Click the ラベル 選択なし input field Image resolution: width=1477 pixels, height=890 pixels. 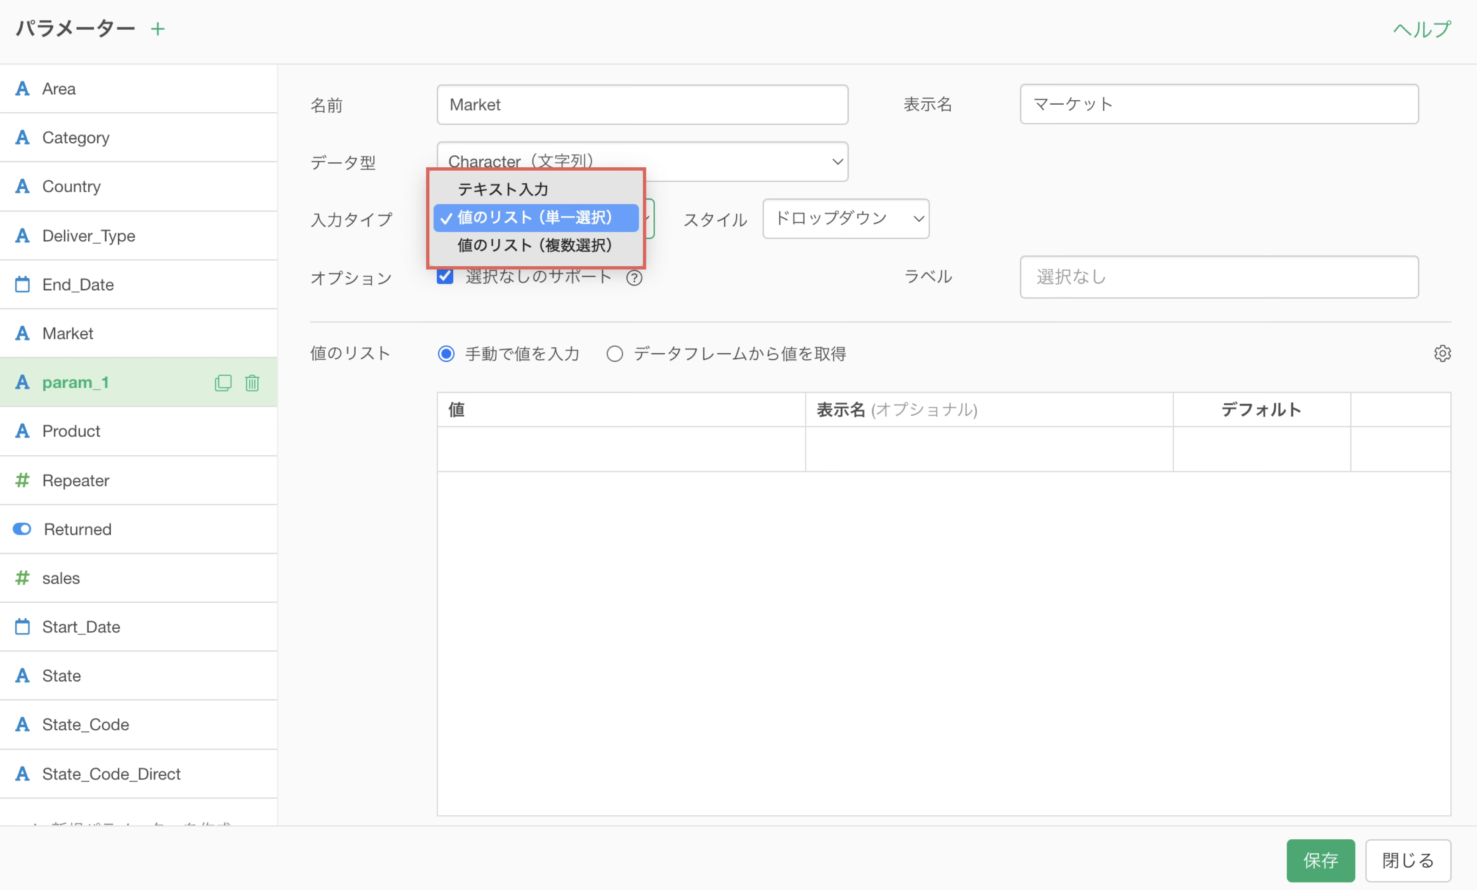click(1219, 277)
